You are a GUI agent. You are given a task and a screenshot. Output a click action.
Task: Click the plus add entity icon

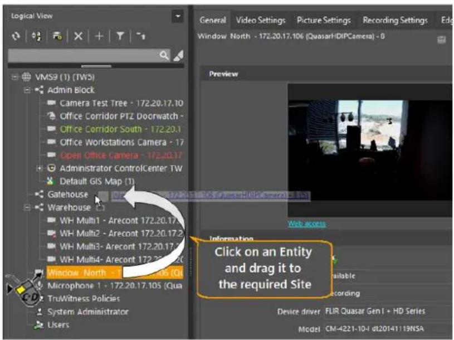[x=99, y=36]
